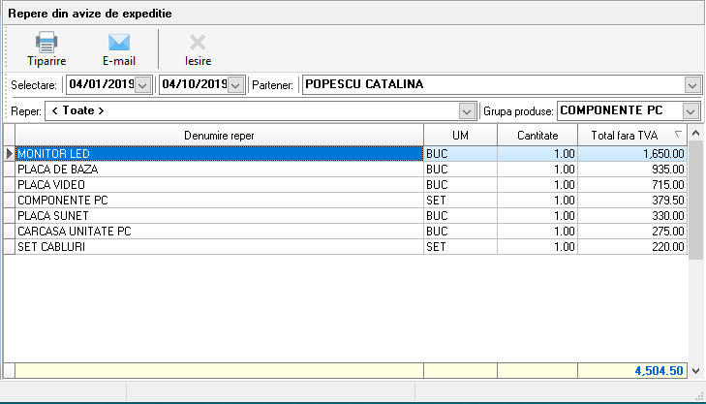The width and height of the screenshot is (706, 404).
Task: Expand the Partener dropdown arrow
Action: pos(692,85)
